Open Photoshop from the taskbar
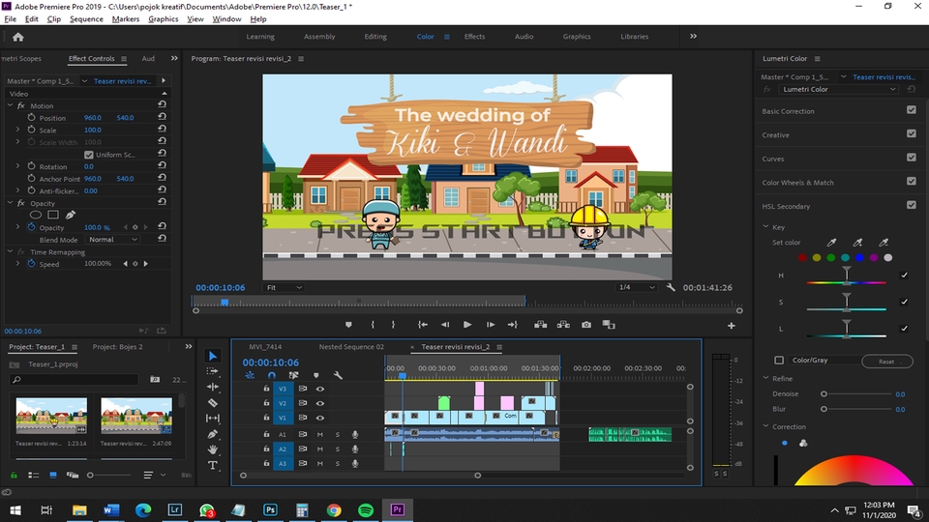This screenshot has width=929, height=522. [x=271, y=509]
